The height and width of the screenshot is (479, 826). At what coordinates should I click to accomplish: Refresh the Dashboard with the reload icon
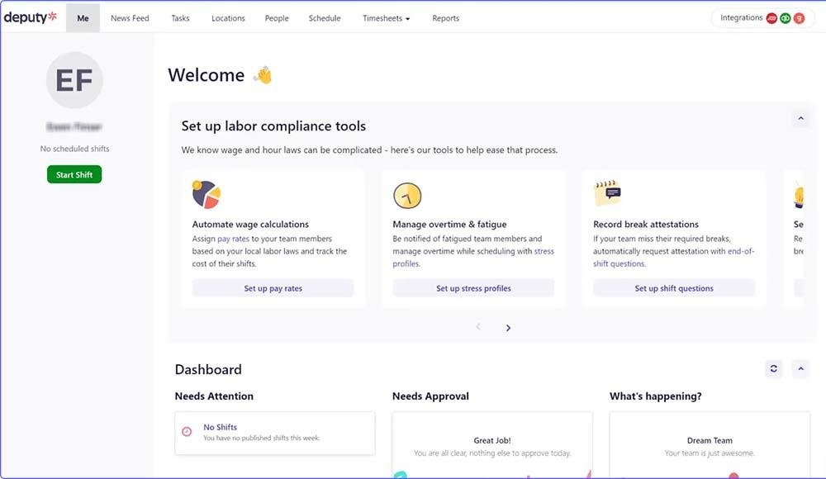tap(773, 369)
